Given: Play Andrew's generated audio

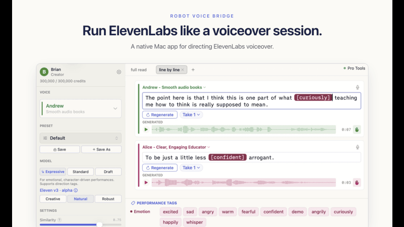Looking at the screenshot, I should pos(146,130).
